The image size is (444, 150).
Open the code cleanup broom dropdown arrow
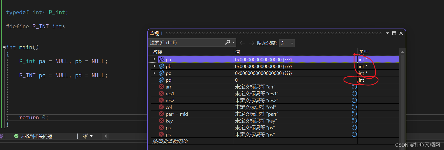coord(91,136)
